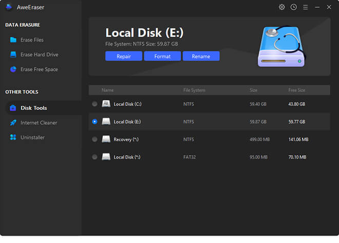The width and height of the screenshot is (339, 243).
Task: Open the history clock icon
Action: pos(294,7)
